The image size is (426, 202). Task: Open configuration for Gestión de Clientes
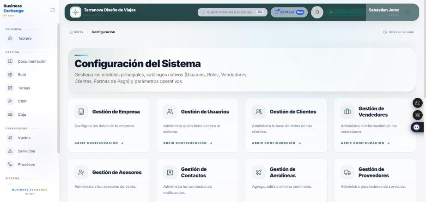[x=277, y=143]
